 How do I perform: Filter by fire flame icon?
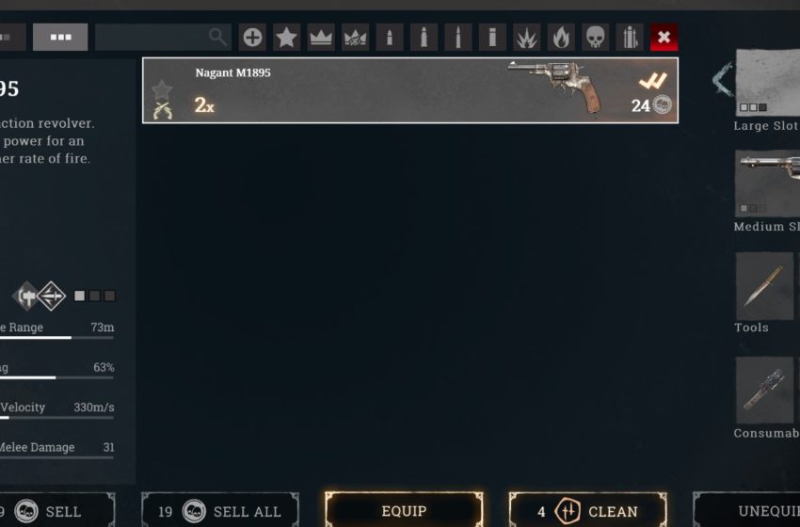tap(561, 38)
